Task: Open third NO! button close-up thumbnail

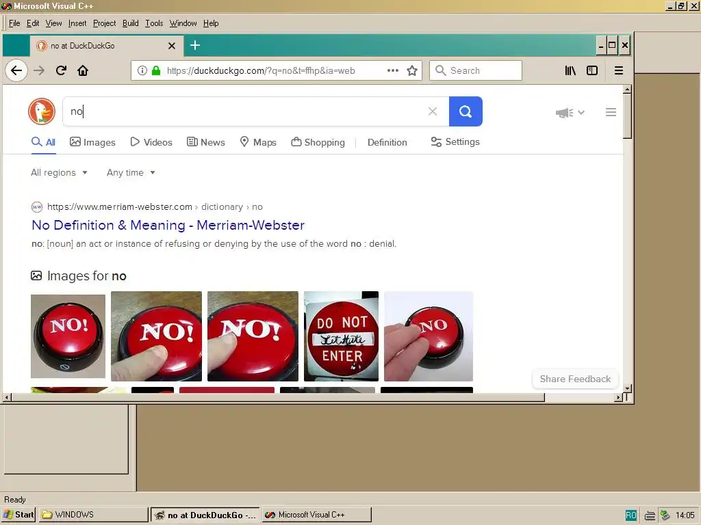Action: [253, 336]
